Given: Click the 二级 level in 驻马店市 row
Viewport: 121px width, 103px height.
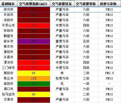Looking at the screenshot, I should (x=86, y=94).
